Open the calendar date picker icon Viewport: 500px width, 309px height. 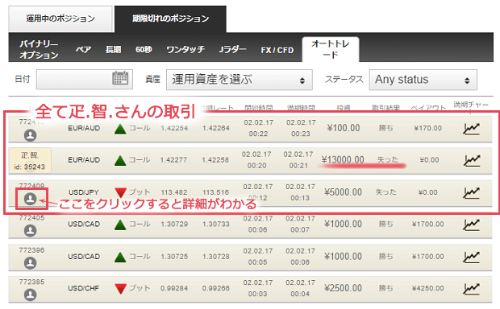(120, 78)
